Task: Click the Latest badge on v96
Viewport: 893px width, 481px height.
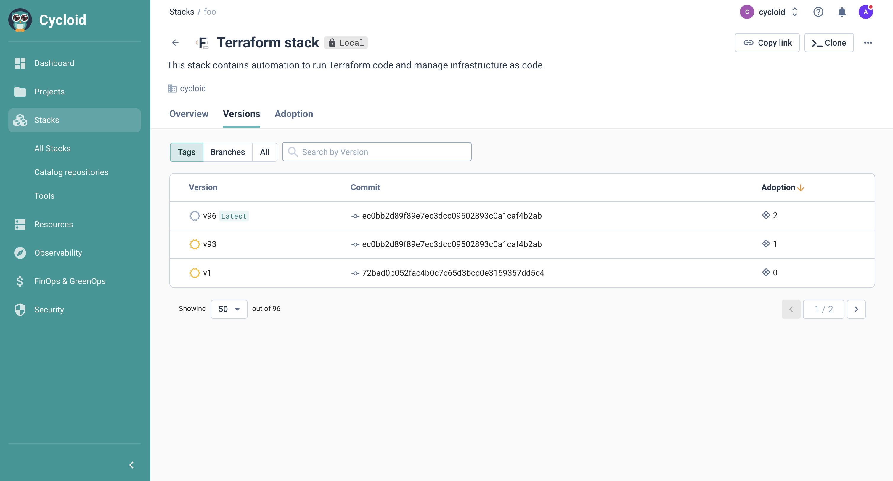Action: [234, 216]
